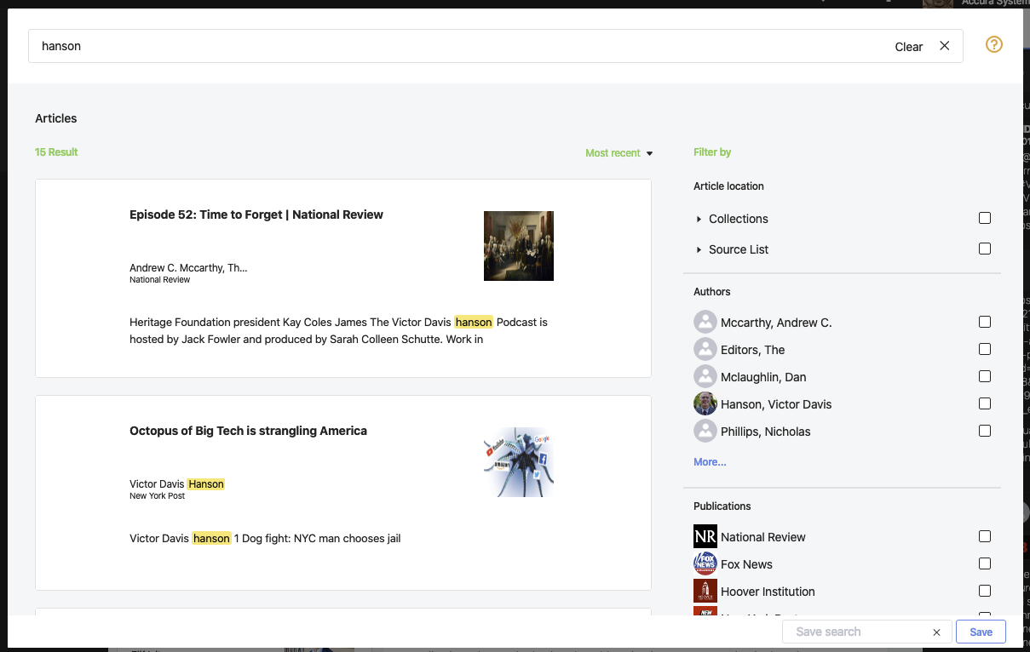
Task: Clear the saved search name field
Action: pyautogui.click(x=936, y=632)
